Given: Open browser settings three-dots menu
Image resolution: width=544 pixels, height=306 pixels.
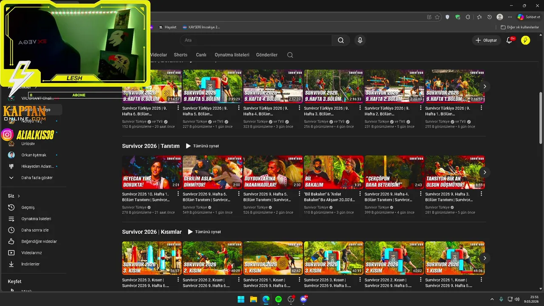Looking at the screenshot, I should [x=510, y=17].
